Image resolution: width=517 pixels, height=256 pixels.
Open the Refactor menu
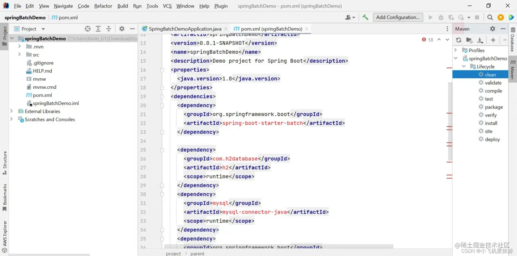tap(103, 6)
